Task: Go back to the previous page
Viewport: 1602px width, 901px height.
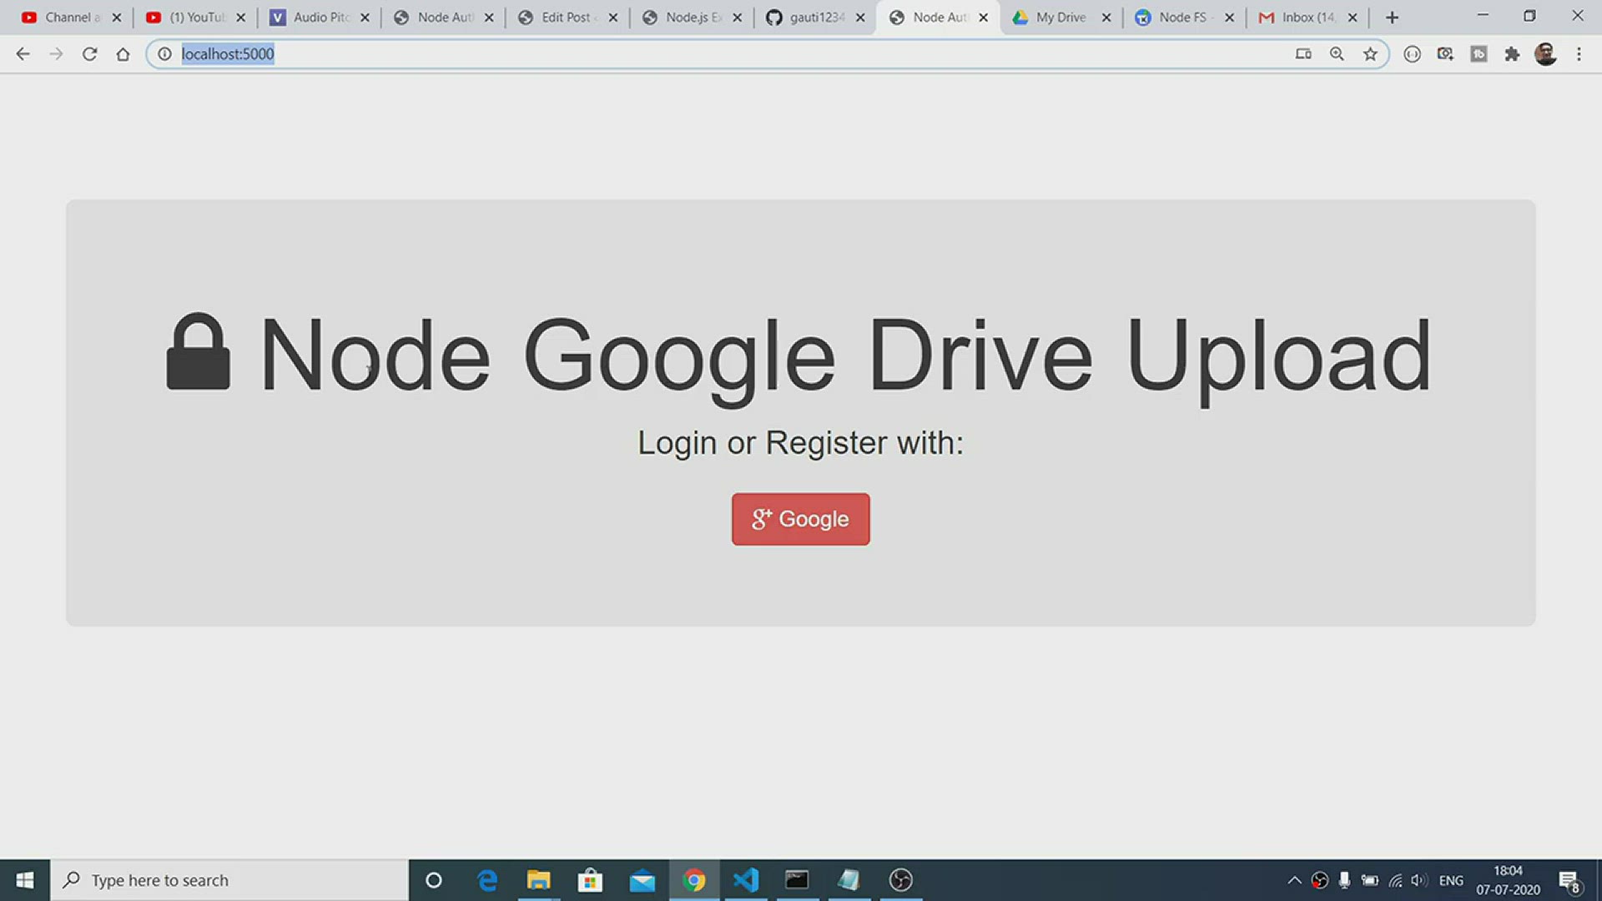Action: click(23, 54)
